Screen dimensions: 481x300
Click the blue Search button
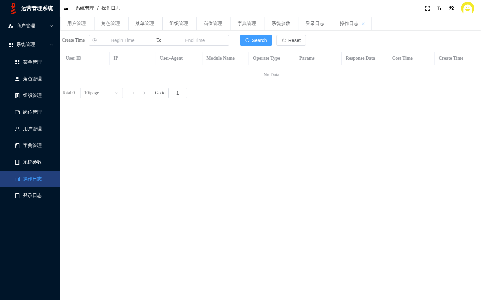(x=256, y=40)
